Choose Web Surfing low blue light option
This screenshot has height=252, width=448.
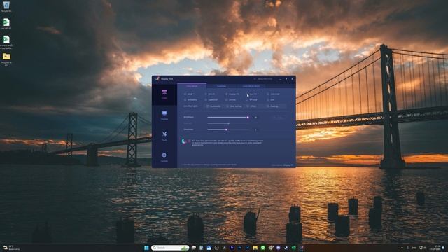click(x=234, y=106)
